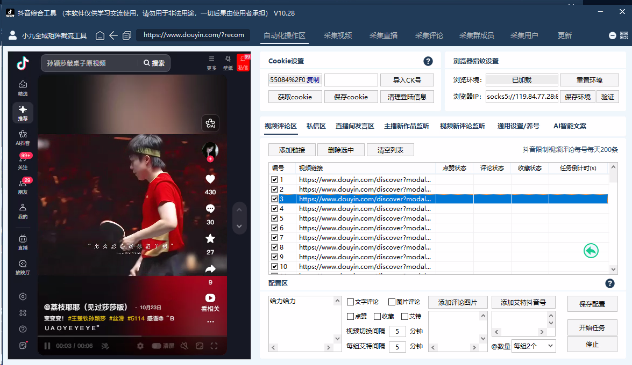Open the @数量 每组2个 dropdown
The image size is (632, 365).
coord(534,346)
